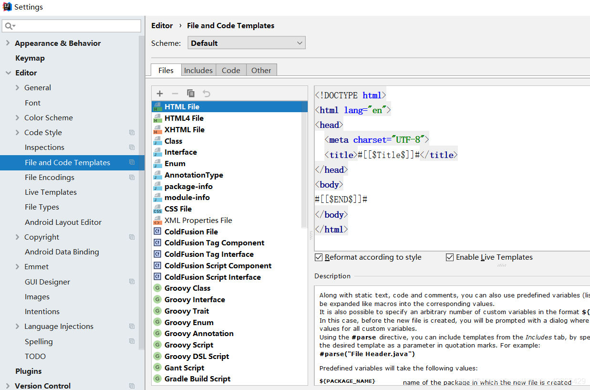Viewport: 590px width, 390px height.
Task: Select the Groovy DSL Script template
Action: tap(197, 357)
